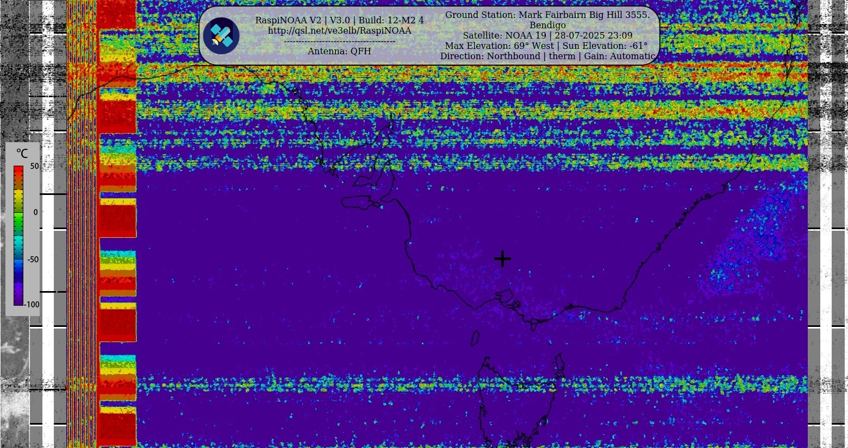Viewport: 848px width, 448px height.
Task: Click the Direction: Northbound info line
Action: (547, 56)
